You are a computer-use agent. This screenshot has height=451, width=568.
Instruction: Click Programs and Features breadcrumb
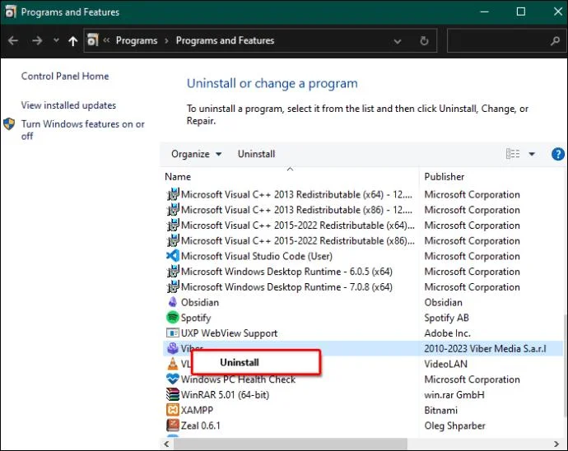[x=225, y=40]
